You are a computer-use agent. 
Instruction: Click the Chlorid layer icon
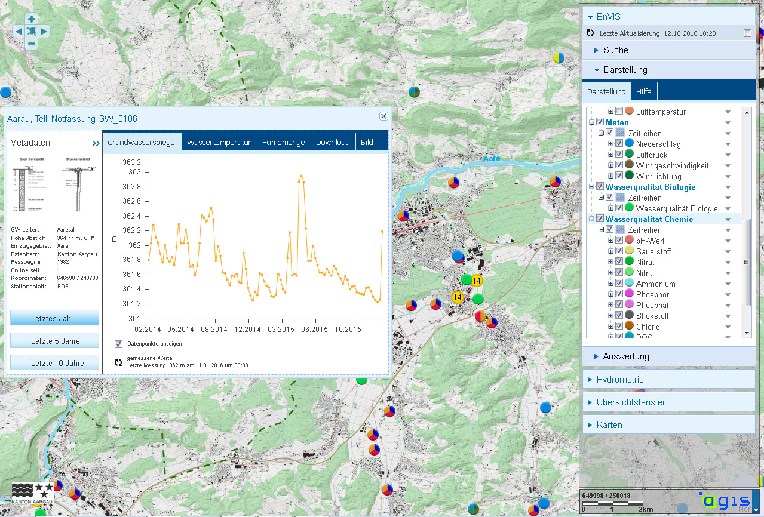point(629,327)
